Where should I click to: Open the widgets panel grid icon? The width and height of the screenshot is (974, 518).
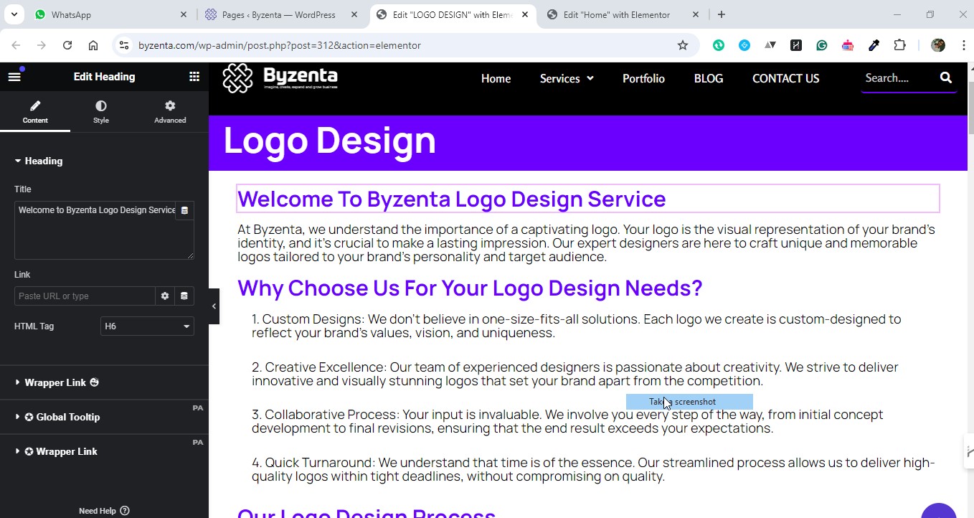(x=194, y=76)
